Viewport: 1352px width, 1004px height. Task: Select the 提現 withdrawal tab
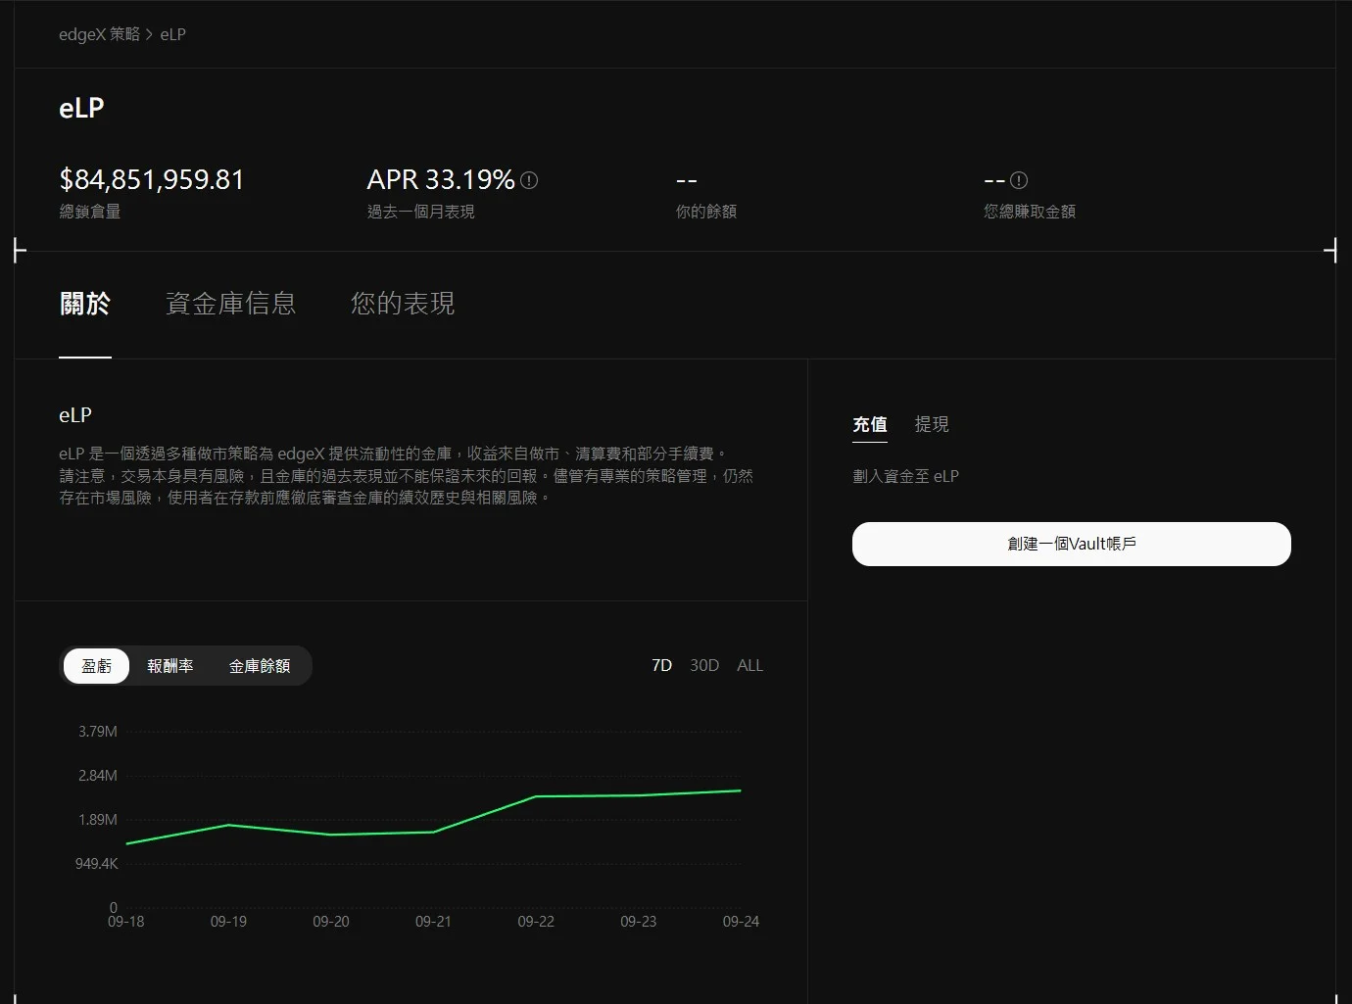coord(932,424)
